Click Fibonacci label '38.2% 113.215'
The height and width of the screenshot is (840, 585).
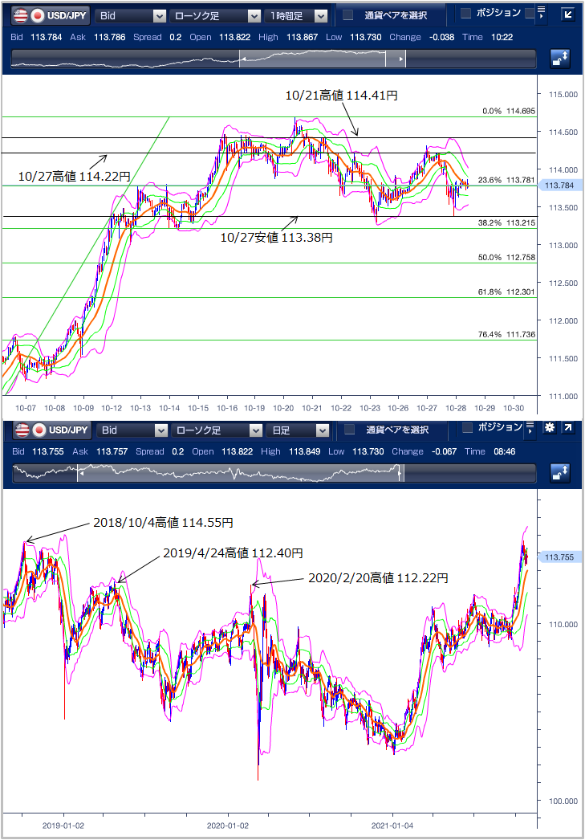(506, 223)
